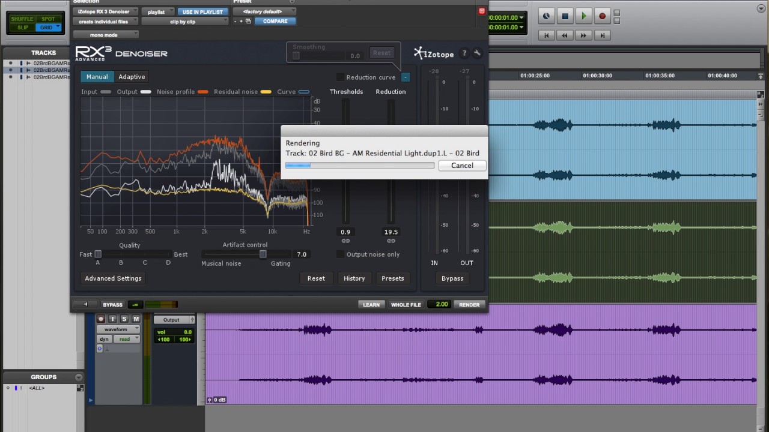This screenshot has height=432, width=769.
Task: Click the previous preset minus button
Action: (236, 21)
